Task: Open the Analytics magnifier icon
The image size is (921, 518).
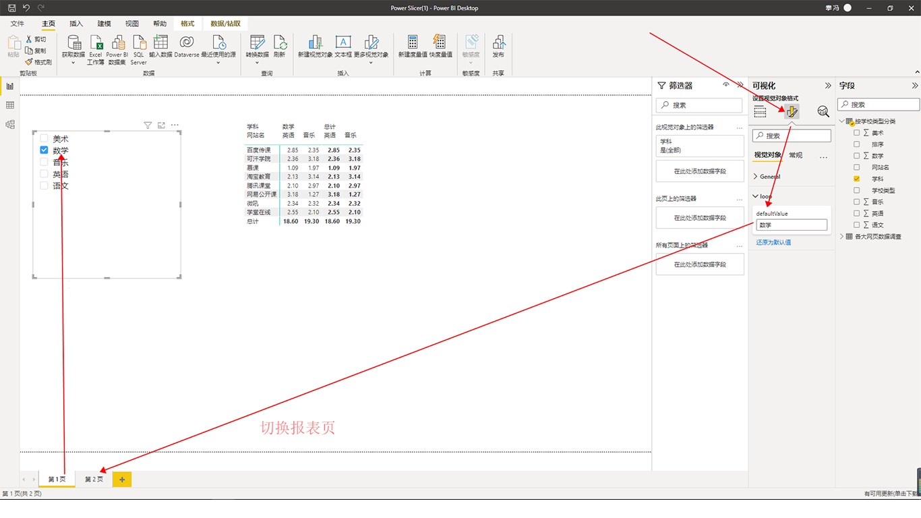Action: coord(823,111)
